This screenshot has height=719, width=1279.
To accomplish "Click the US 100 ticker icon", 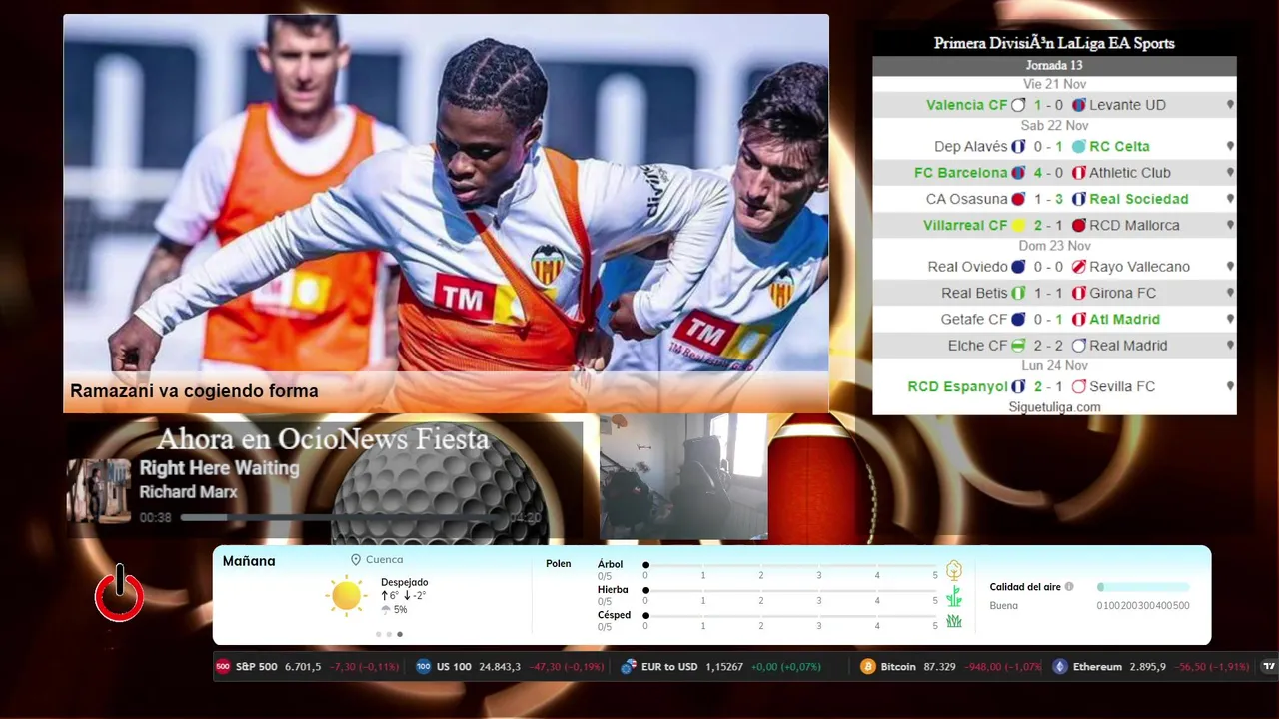I will [423, 666].
